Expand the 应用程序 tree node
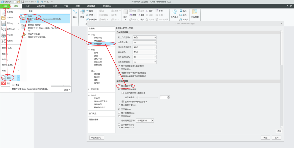The image size is (294, 148). click(x=89, y=89)
